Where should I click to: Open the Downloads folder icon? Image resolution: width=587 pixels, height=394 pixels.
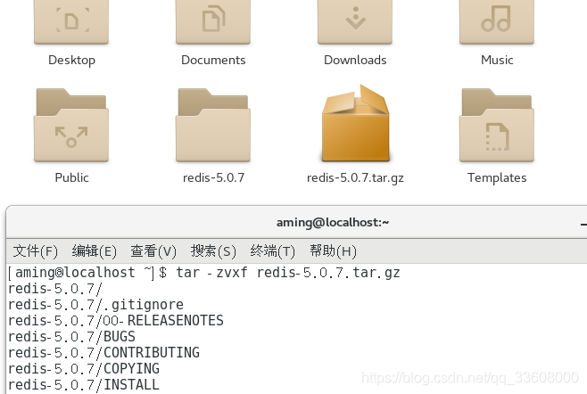click(355, 22)
